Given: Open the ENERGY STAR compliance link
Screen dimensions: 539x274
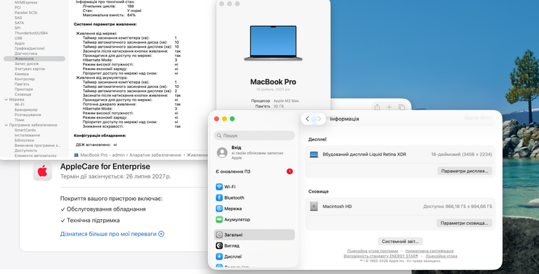Looking at the screenshot, I should pyautogui.click(x=381, y=256).
